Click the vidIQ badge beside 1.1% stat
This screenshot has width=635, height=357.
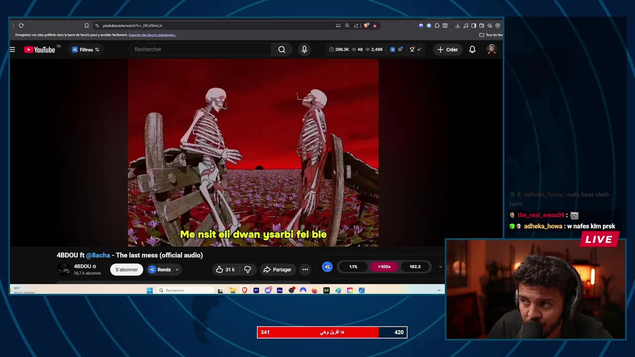(x=327, y=267)
